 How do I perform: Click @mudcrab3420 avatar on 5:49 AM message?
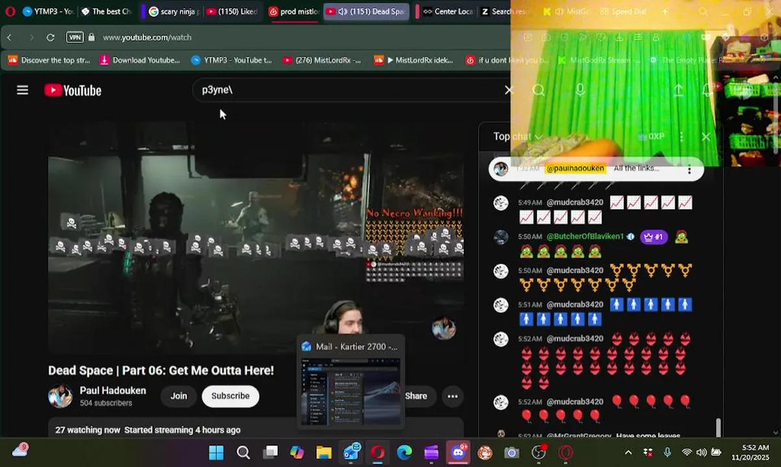(501, 203)
